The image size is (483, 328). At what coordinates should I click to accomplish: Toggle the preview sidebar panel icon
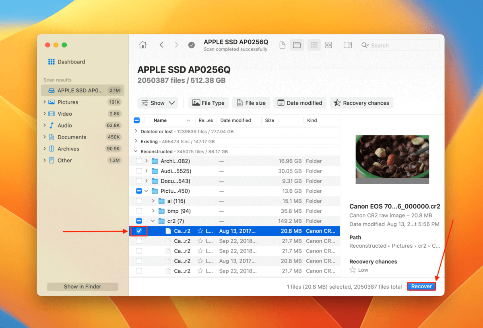(x=348, y=45)
